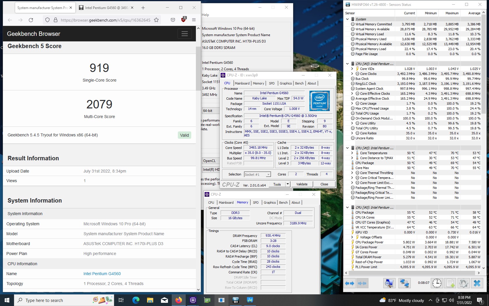Click Validate button in CPU-Z

pos(302,184)
